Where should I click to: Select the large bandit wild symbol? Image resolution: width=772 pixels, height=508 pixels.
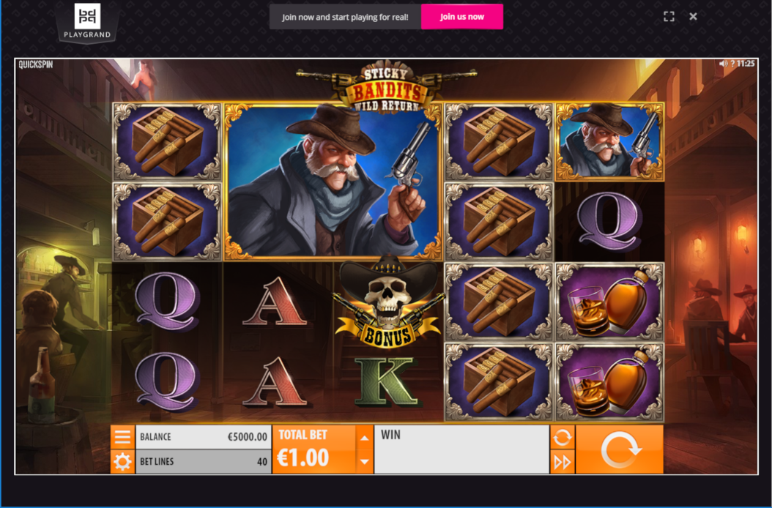pyautogui.click(x=333, y=182)
